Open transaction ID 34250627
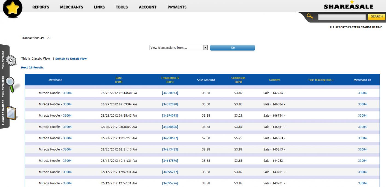 tap(170, 138)
